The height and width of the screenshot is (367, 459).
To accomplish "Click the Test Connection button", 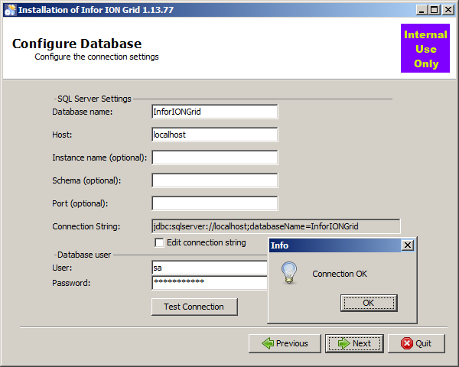I will click(x=194, y=307).
